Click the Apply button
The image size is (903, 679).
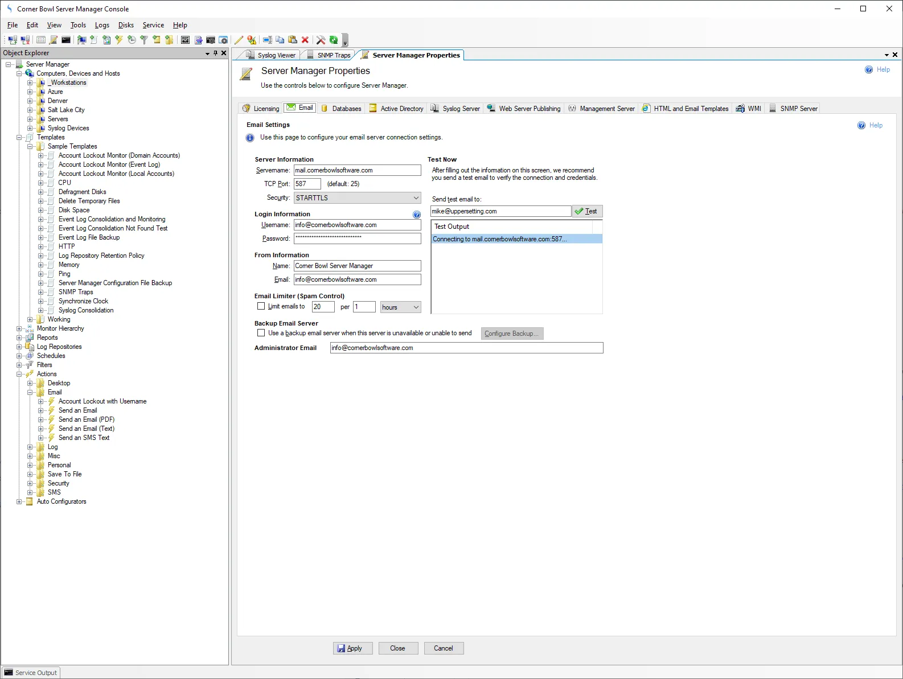tap(353, 648)
